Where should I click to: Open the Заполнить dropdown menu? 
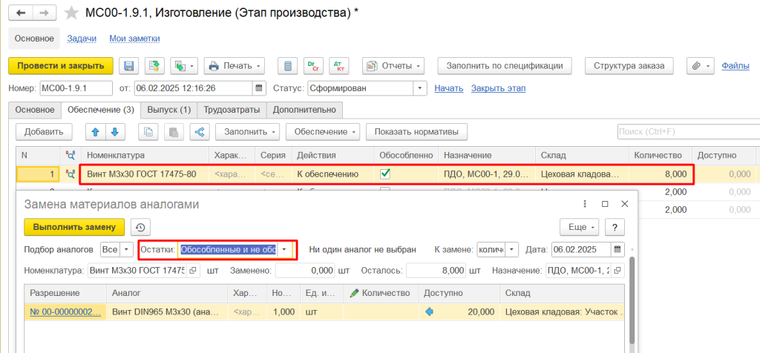point(248,131)
